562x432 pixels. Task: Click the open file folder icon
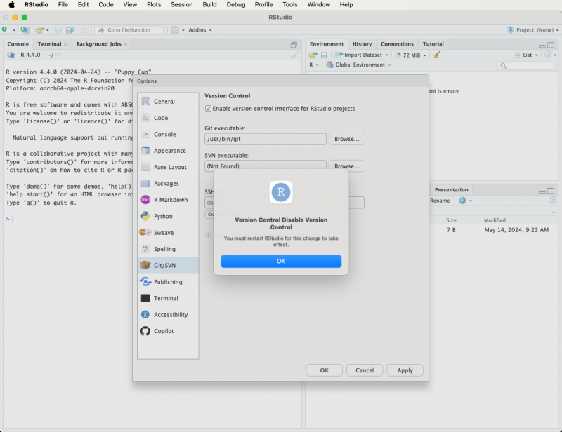pyautogui.click(x=39, y=30)
